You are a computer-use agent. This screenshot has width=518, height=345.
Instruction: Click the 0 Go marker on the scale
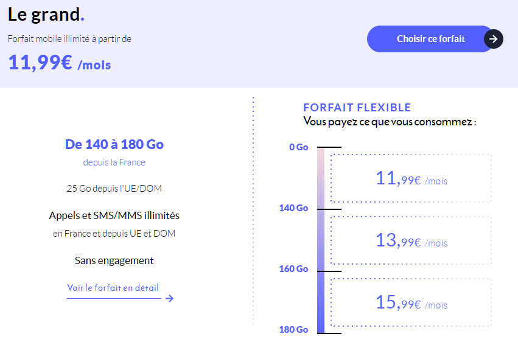click(x=299, y=147)
